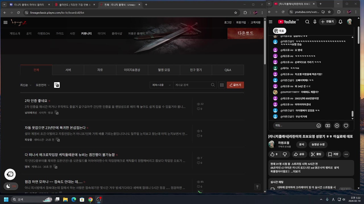Open the Windows Start button
Image resolution: width=364 pixels, height=204 pixels.
click(6, 199)
